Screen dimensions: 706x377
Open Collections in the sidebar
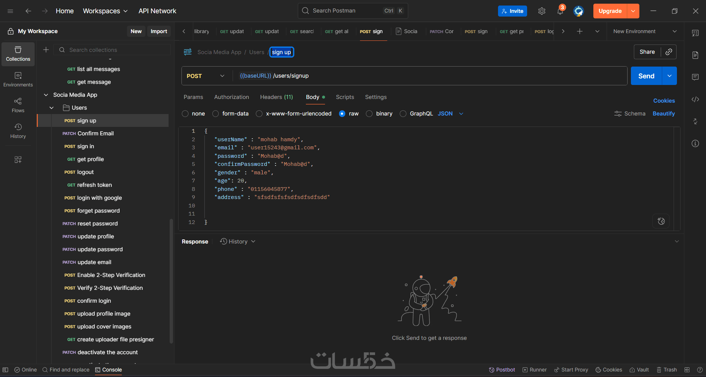(18, 54)
